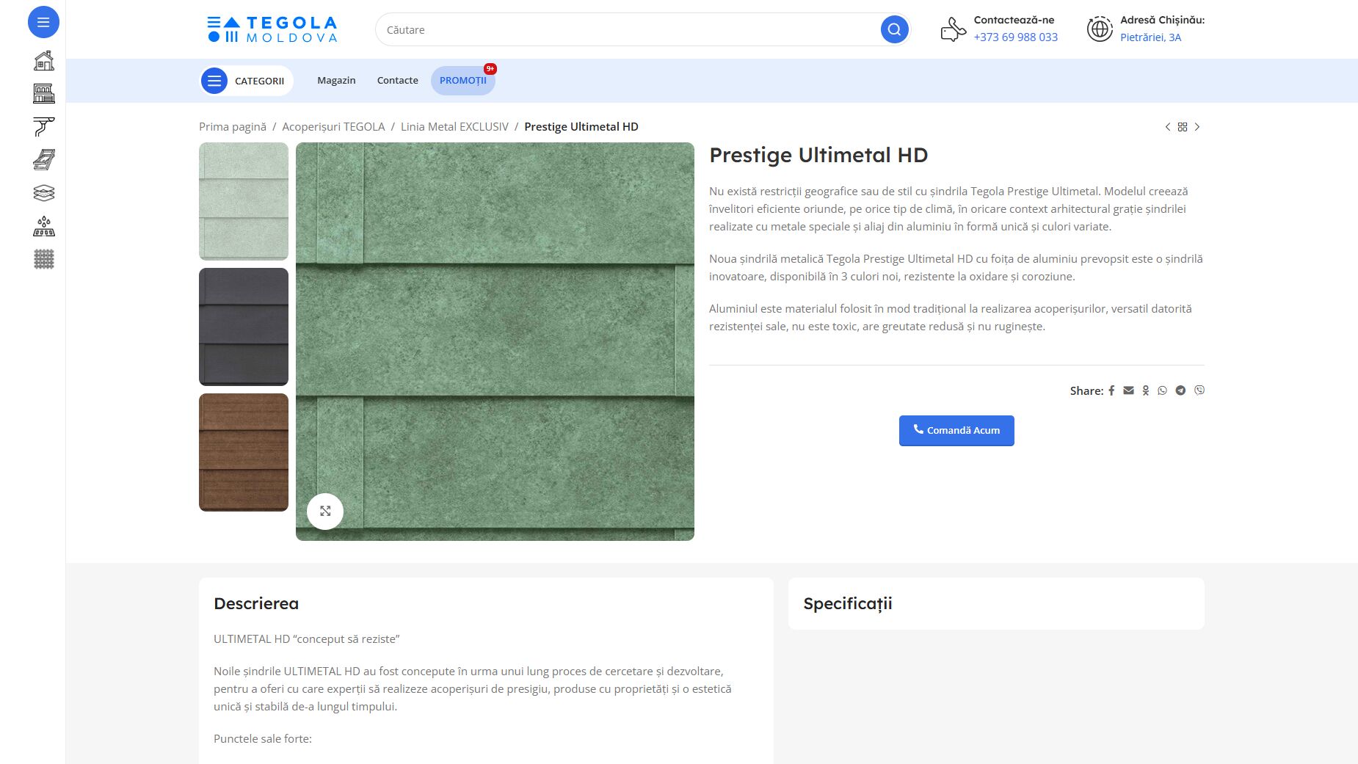Select the house roofing category icon
1358x764 pixels.
[44, 60]
